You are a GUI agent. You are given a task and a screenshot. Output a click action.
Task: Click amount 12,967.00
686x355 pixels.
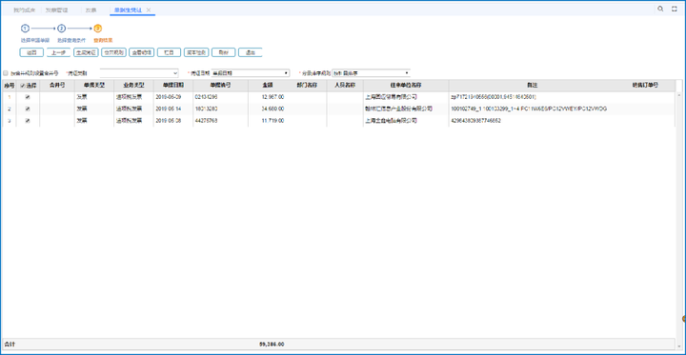click(x=273, y=97)
